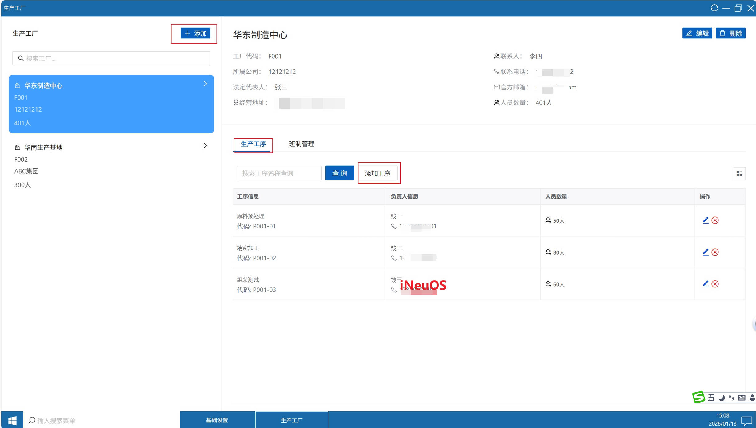Click the refresh icon in title bar
Image resolution: width=756 pixels, height=428 pixels.
714,8
